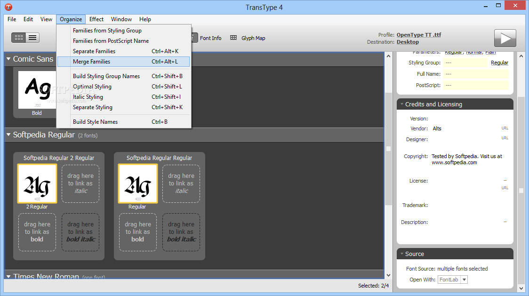Close the open Organize menu
The height and width of the screenshot is (296, 529).
(x=71, y=19)
